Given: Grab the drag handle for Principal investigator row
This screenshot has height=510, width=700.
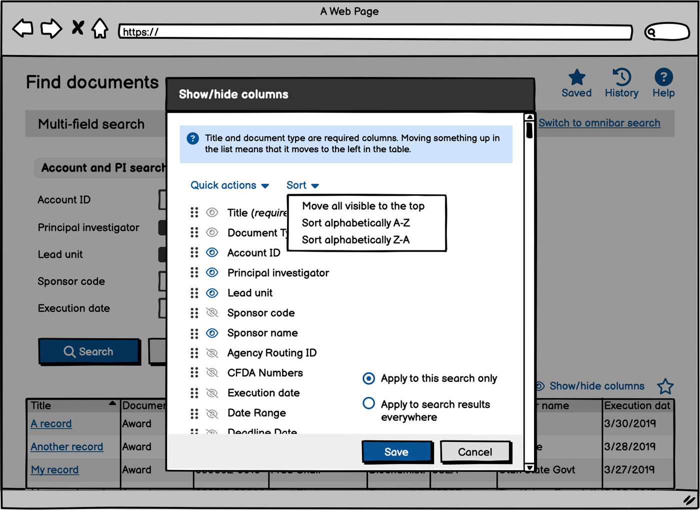Looking at the screenshot, I should [194, 273].
